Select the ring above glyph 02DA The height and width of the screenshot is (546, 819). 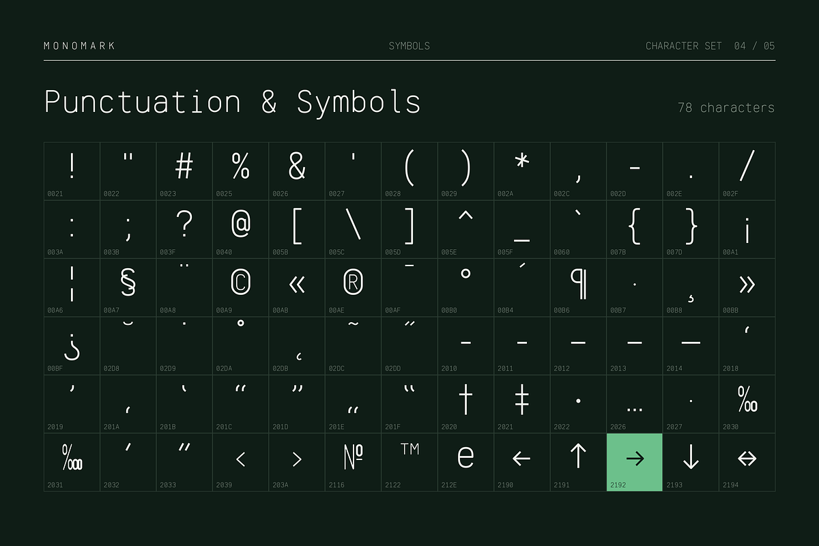click(x=240, y=345)
